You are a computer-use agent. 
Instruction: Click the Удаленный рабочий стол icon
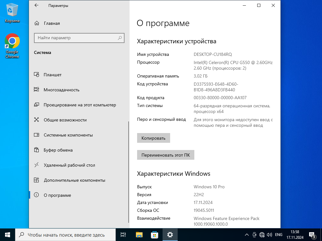point(36,165)
